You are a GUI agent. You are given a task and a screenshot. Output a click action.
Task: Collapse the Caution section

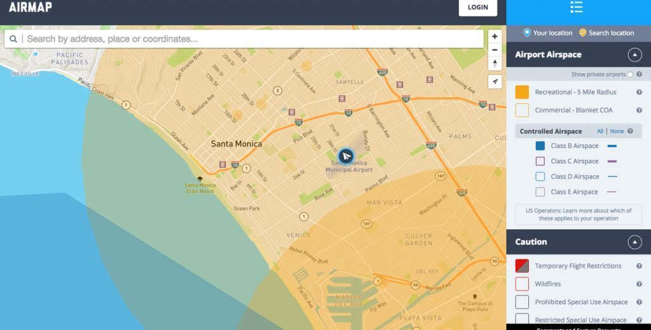[634, 242]
